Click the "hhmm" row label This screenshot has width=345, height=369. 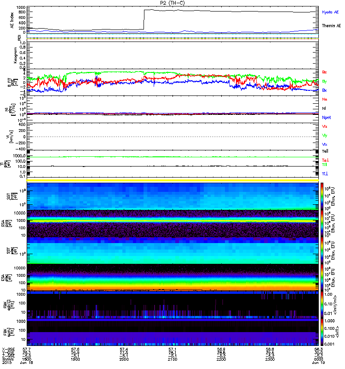pos(8,359)
